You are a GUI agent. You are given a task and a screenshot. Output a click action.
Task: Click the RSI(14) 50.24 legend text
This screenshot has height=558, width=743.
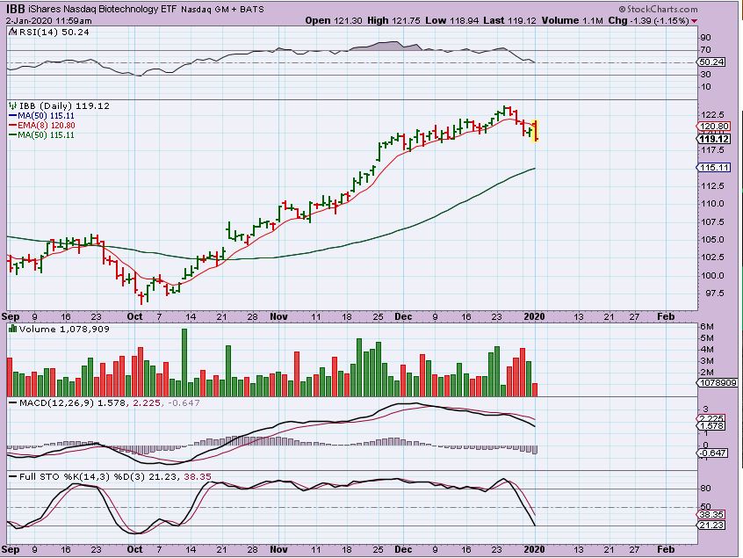[54, 32]
